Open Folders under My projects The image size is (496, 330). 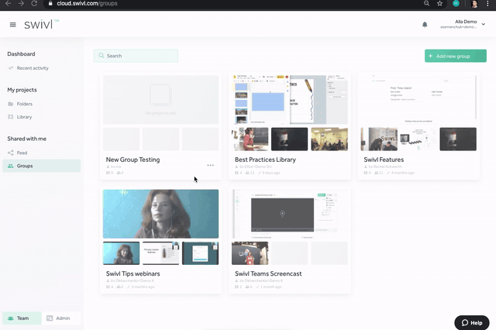25,103
